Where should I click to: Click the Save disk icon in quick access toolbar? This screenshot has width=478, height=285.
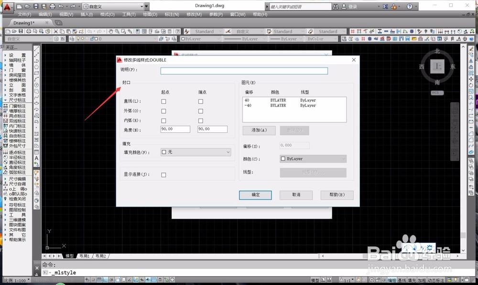36,6
